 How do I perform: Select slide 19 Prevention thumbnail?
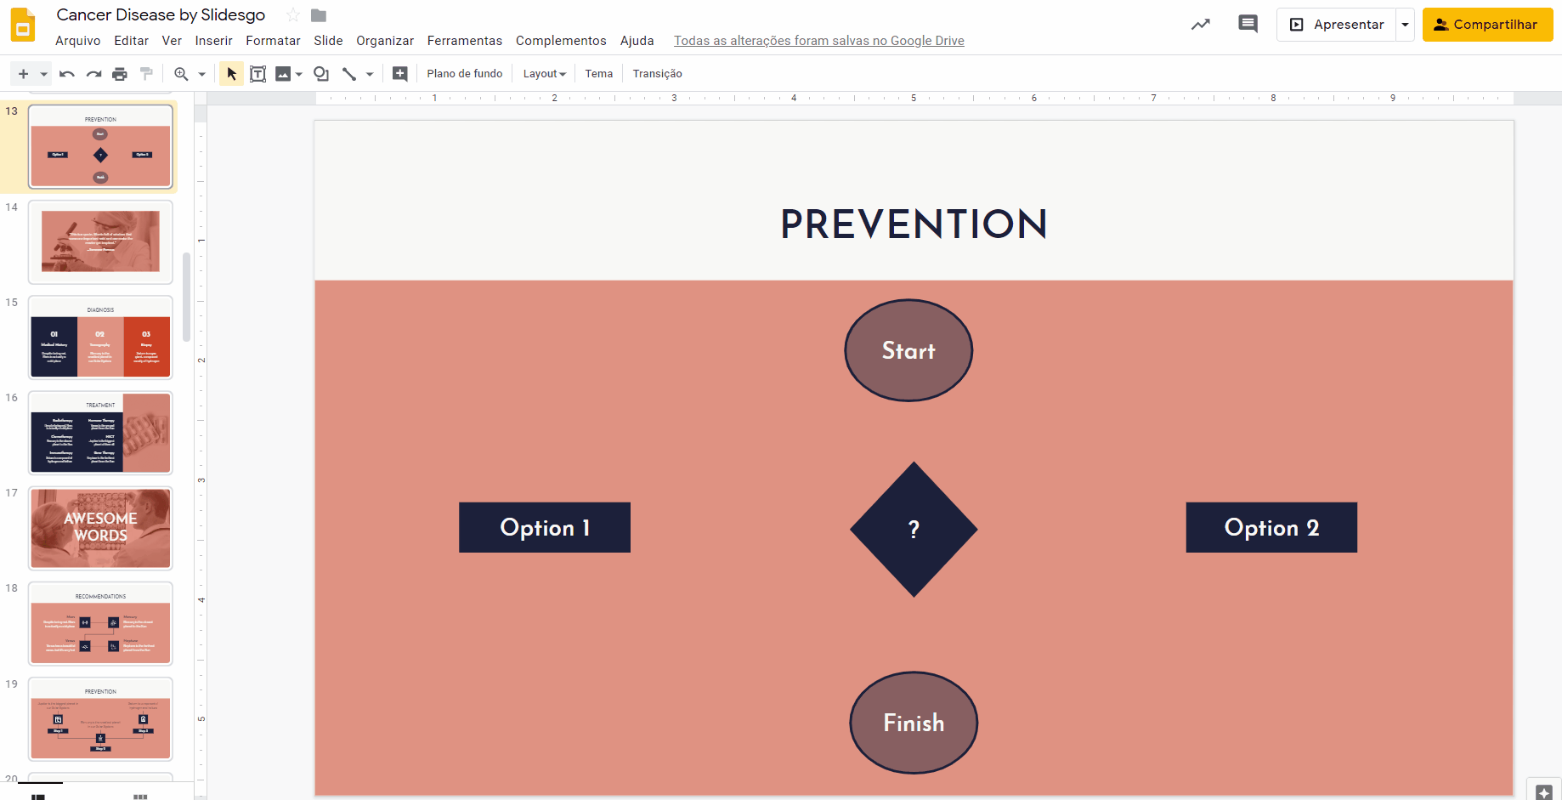click(100, 718)
